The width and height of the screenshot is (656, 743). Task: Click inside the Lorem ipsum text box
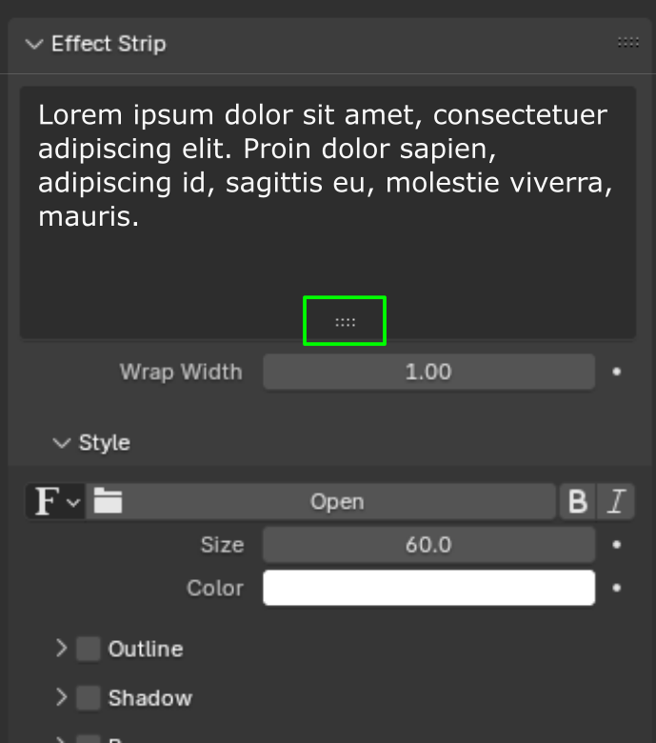tap(328, 212)
